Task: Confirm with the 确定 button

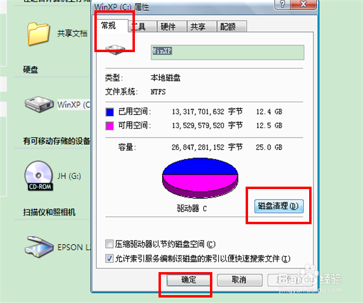Action: click(189, 280)
